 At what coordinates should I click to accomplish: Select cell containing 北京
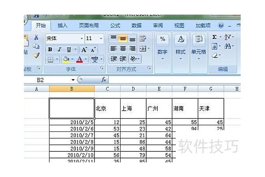click(107, 108)
